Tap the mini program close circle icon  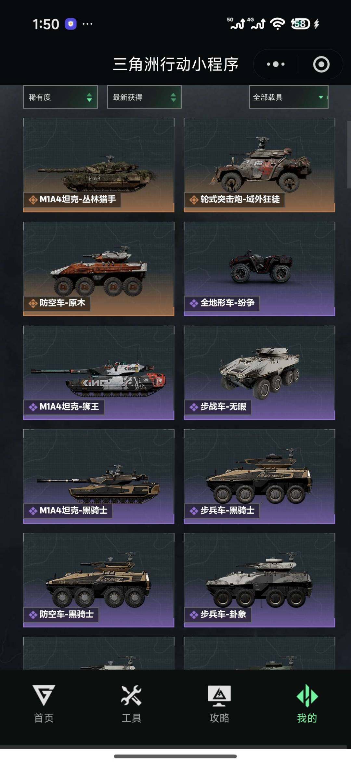pyautogui.click(x=321, y=64)
